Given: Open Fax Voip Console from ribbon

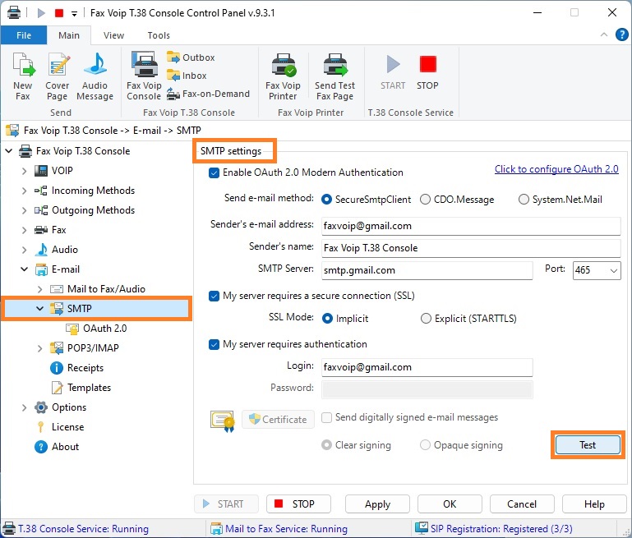Looking at the screenshot, I should click(x=144, y=76).
